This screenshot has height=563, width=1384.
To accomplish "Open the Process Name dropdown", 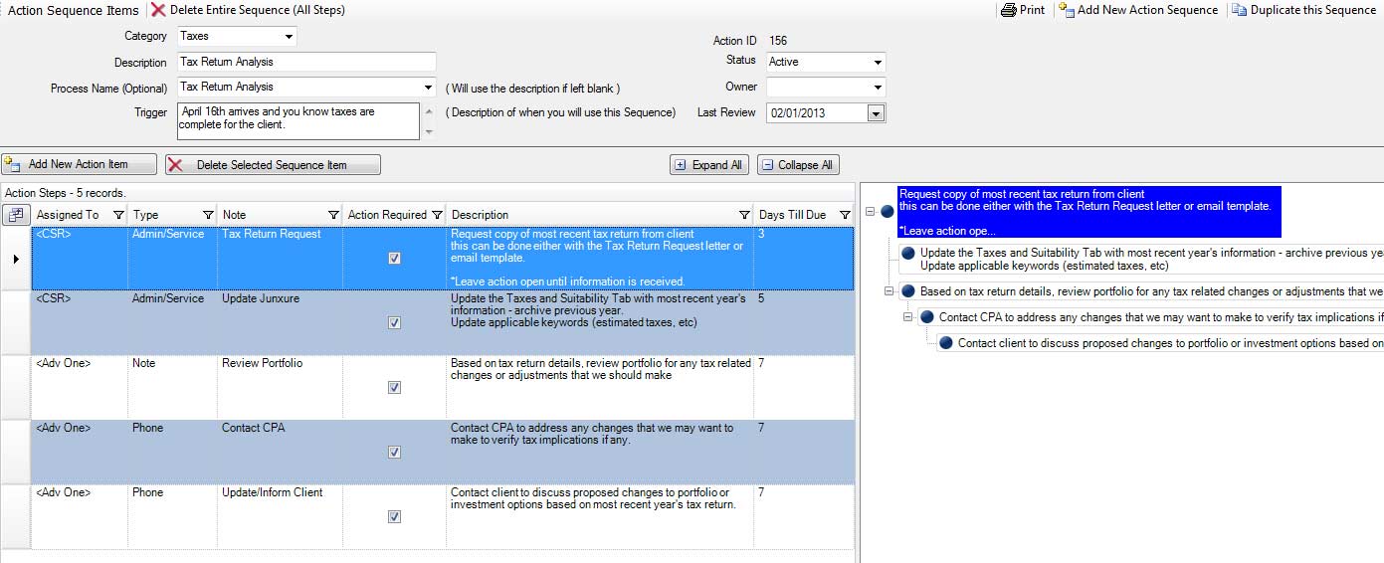I will point(429,88).
